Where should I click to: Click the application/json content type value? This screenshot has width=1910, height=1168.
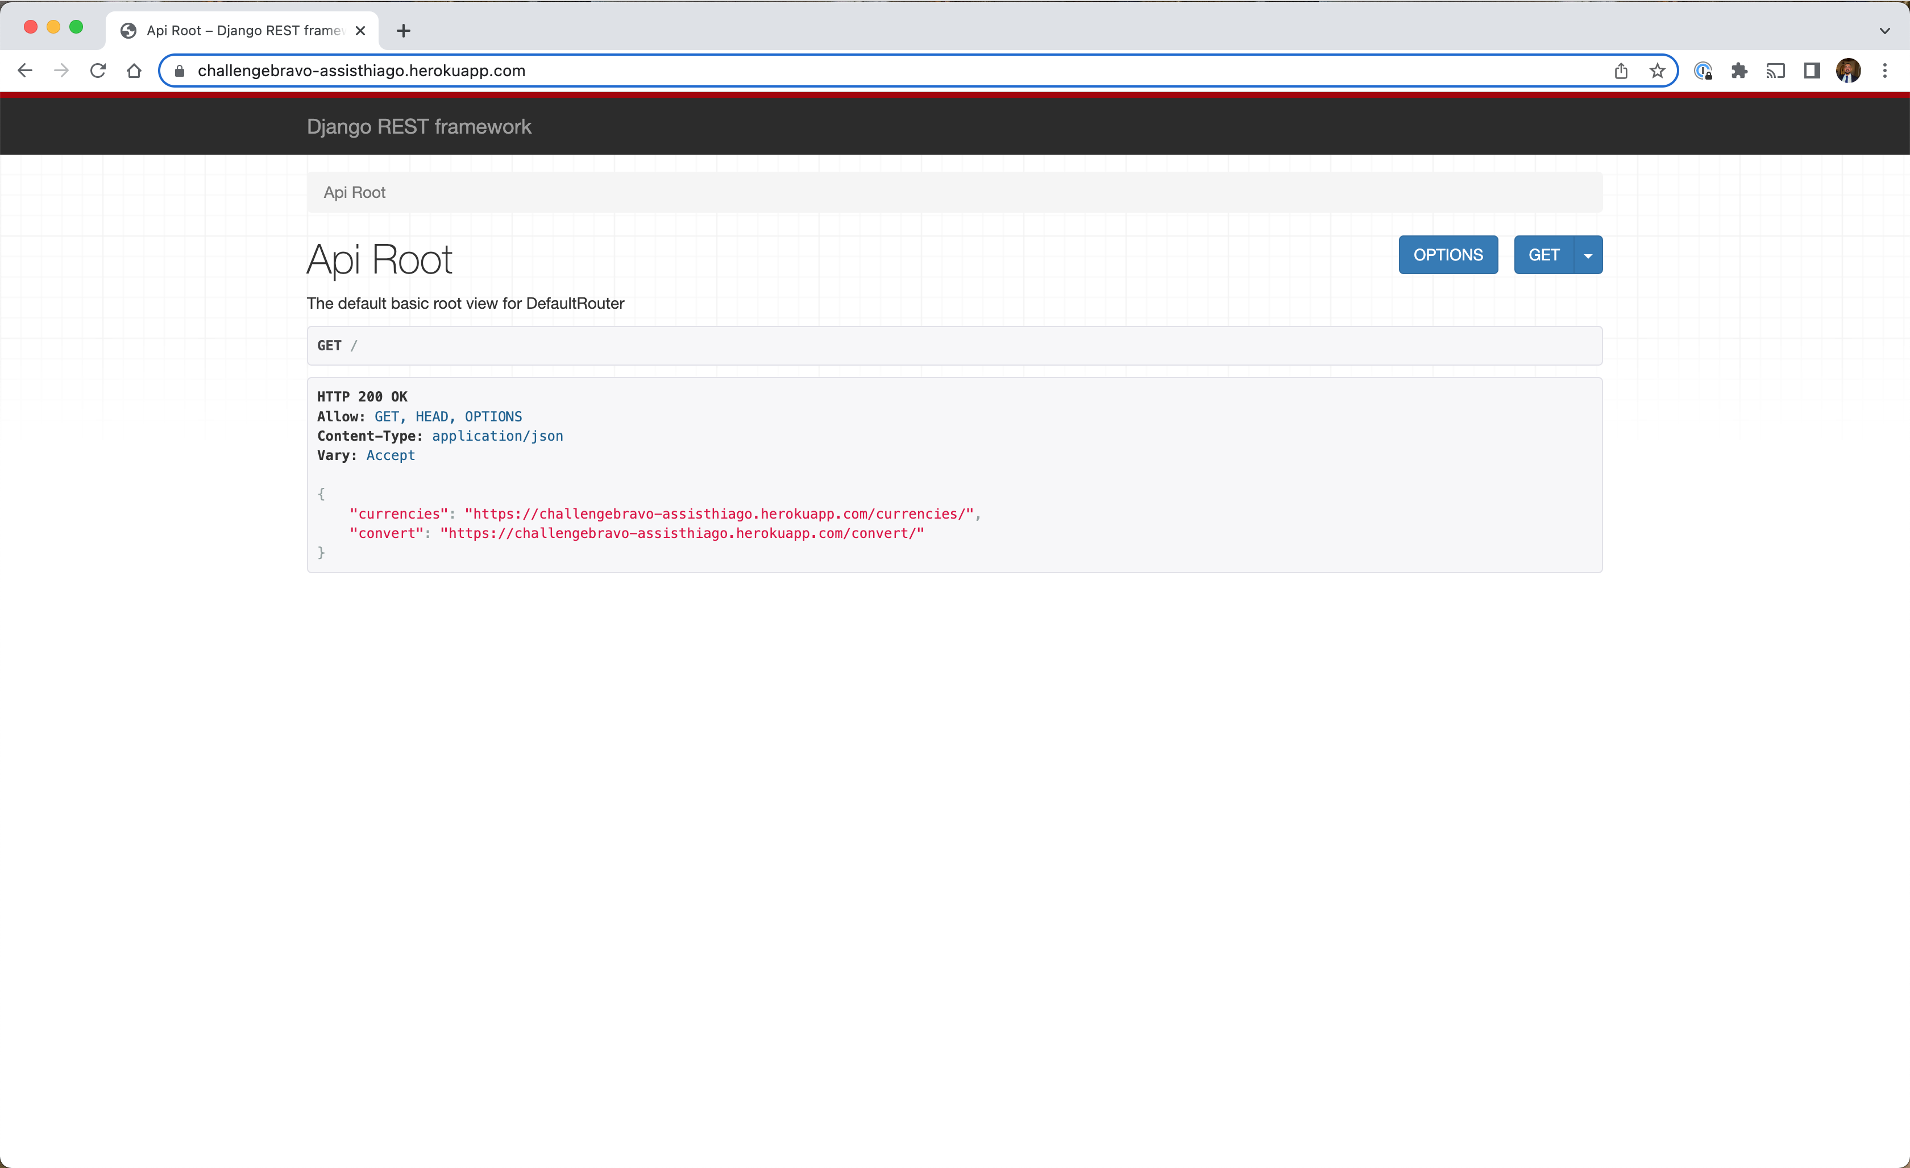[x=497, y=436]
